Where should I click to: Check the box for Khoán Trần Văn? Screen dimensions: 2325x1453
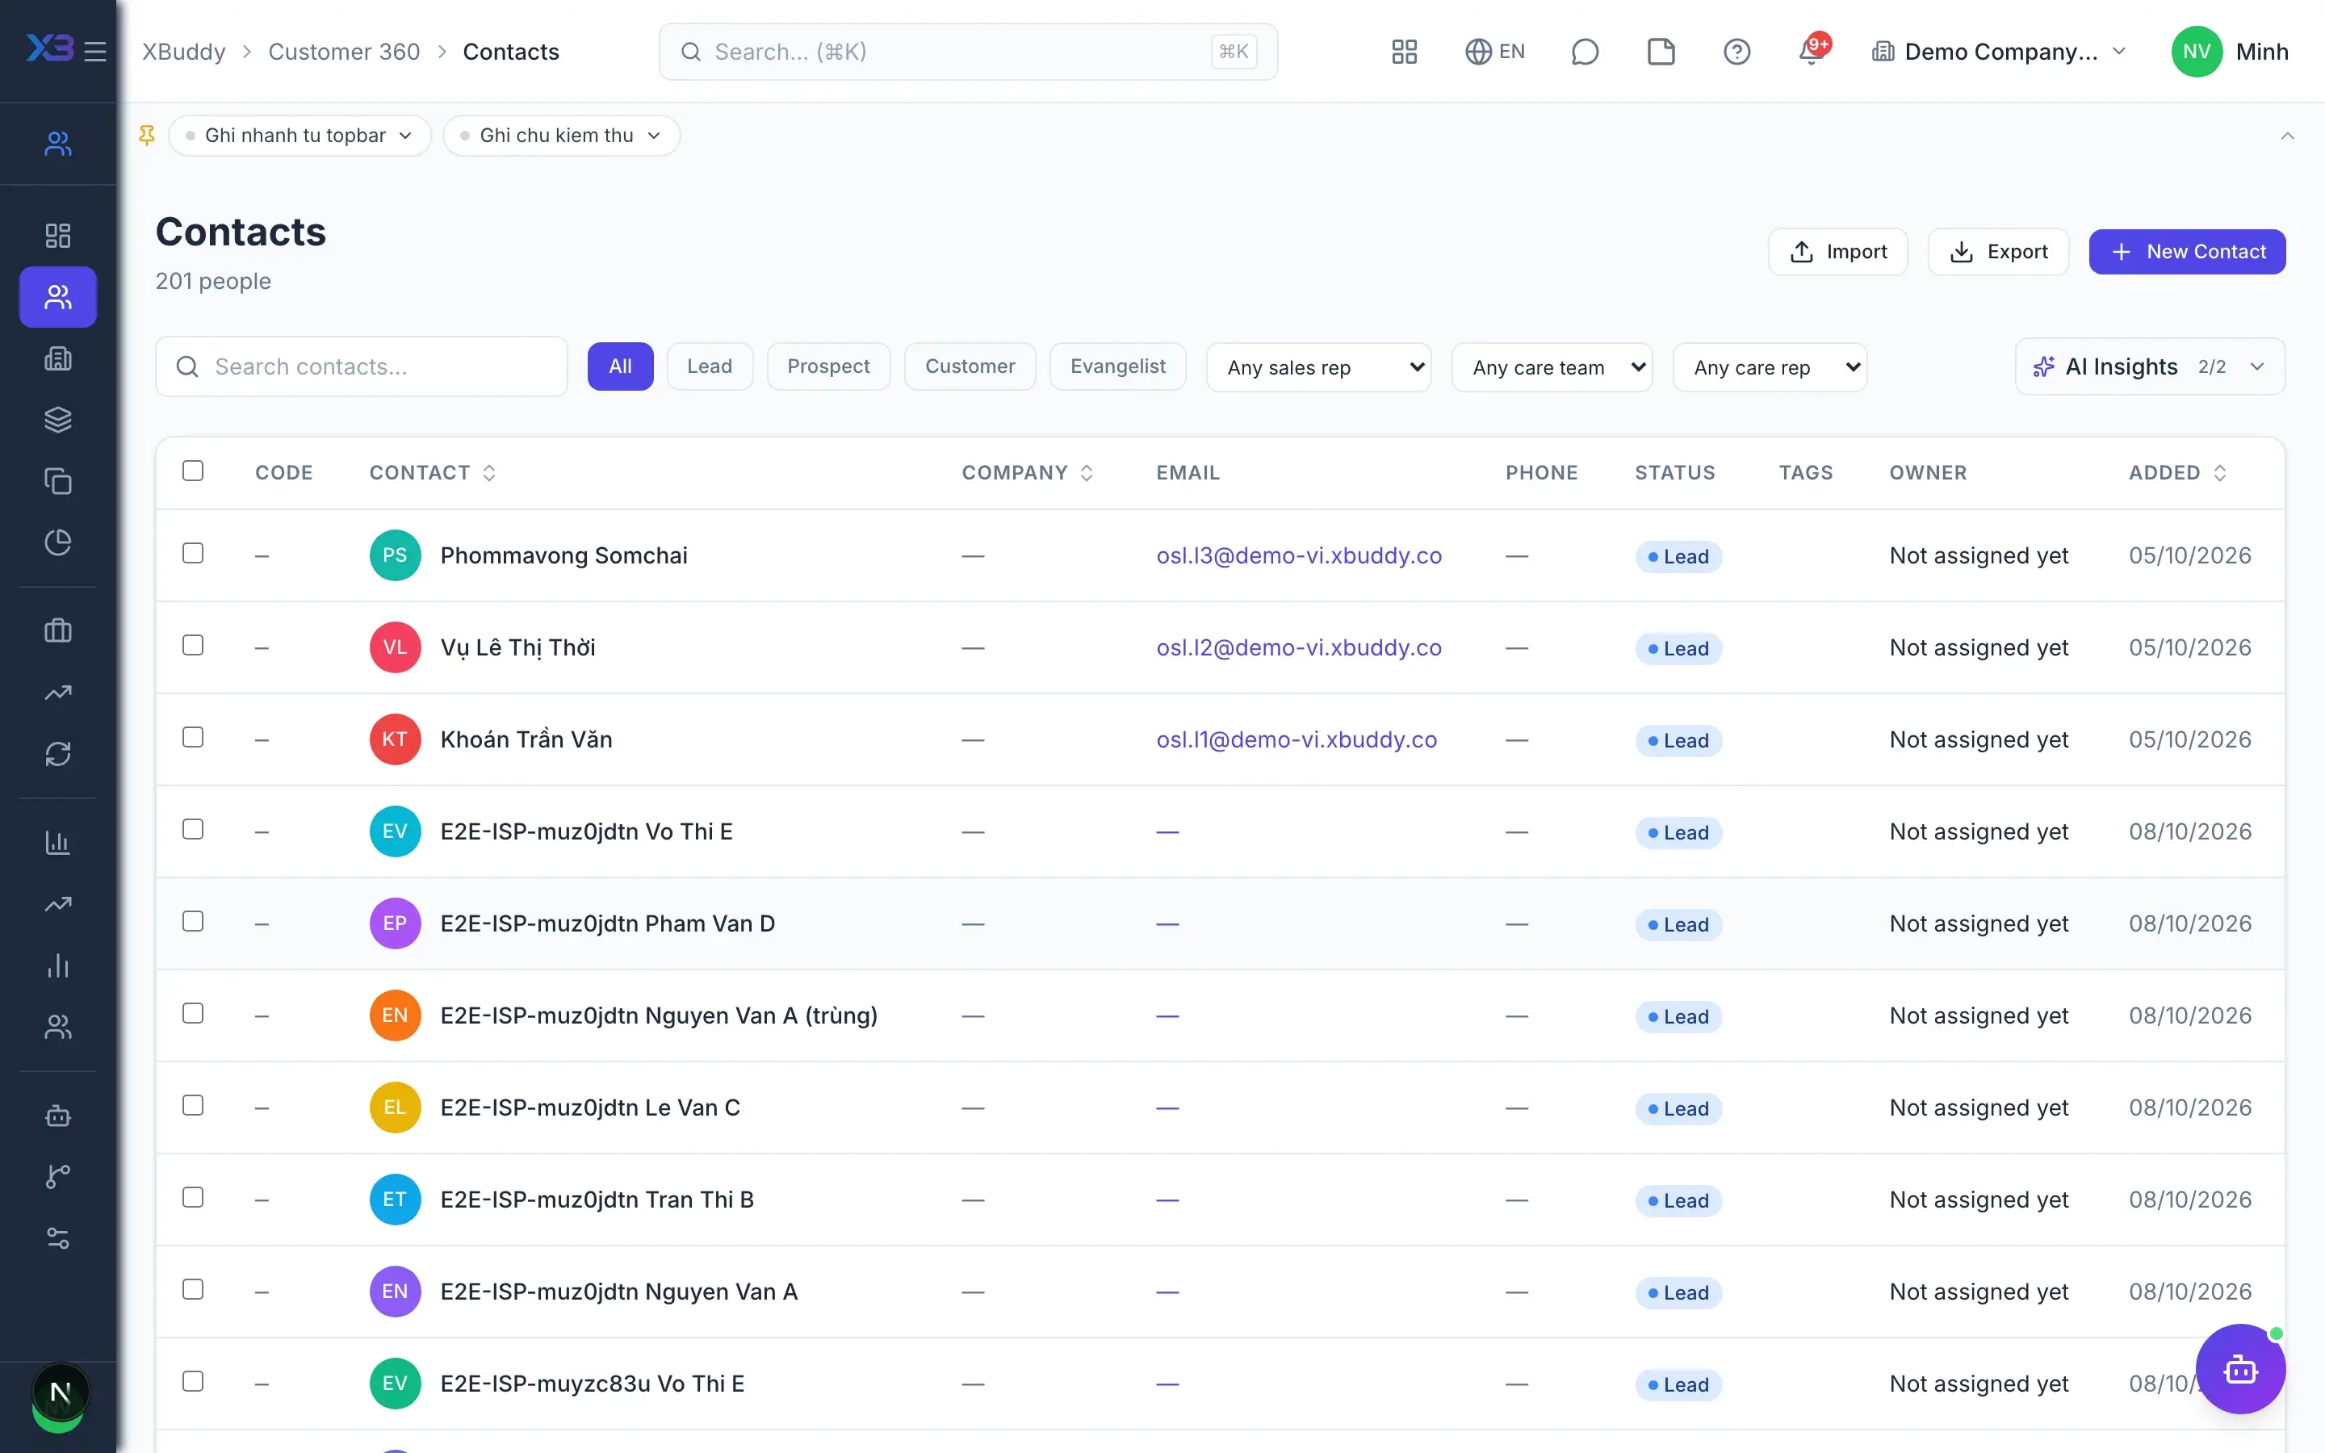click(x=193, y=737)
